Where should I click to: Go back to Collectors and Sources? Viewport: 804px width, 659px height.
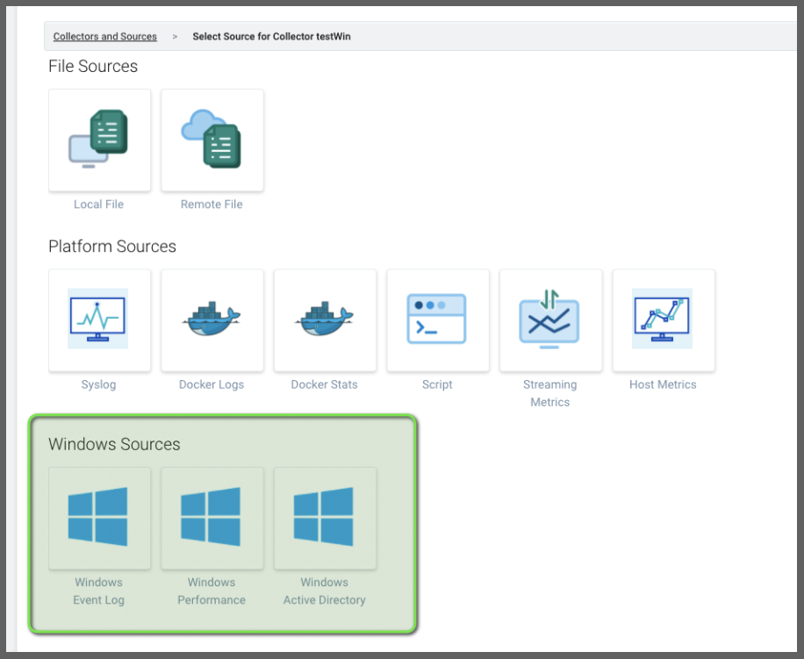[x=105, y=36]
